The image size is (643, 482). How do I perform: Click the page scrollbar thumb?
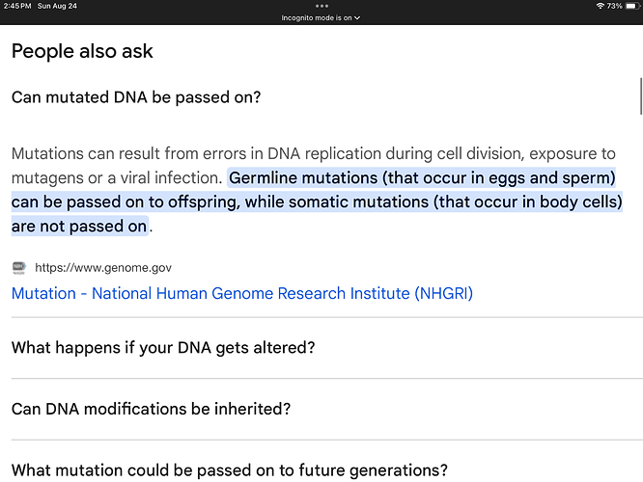(641, 96)
